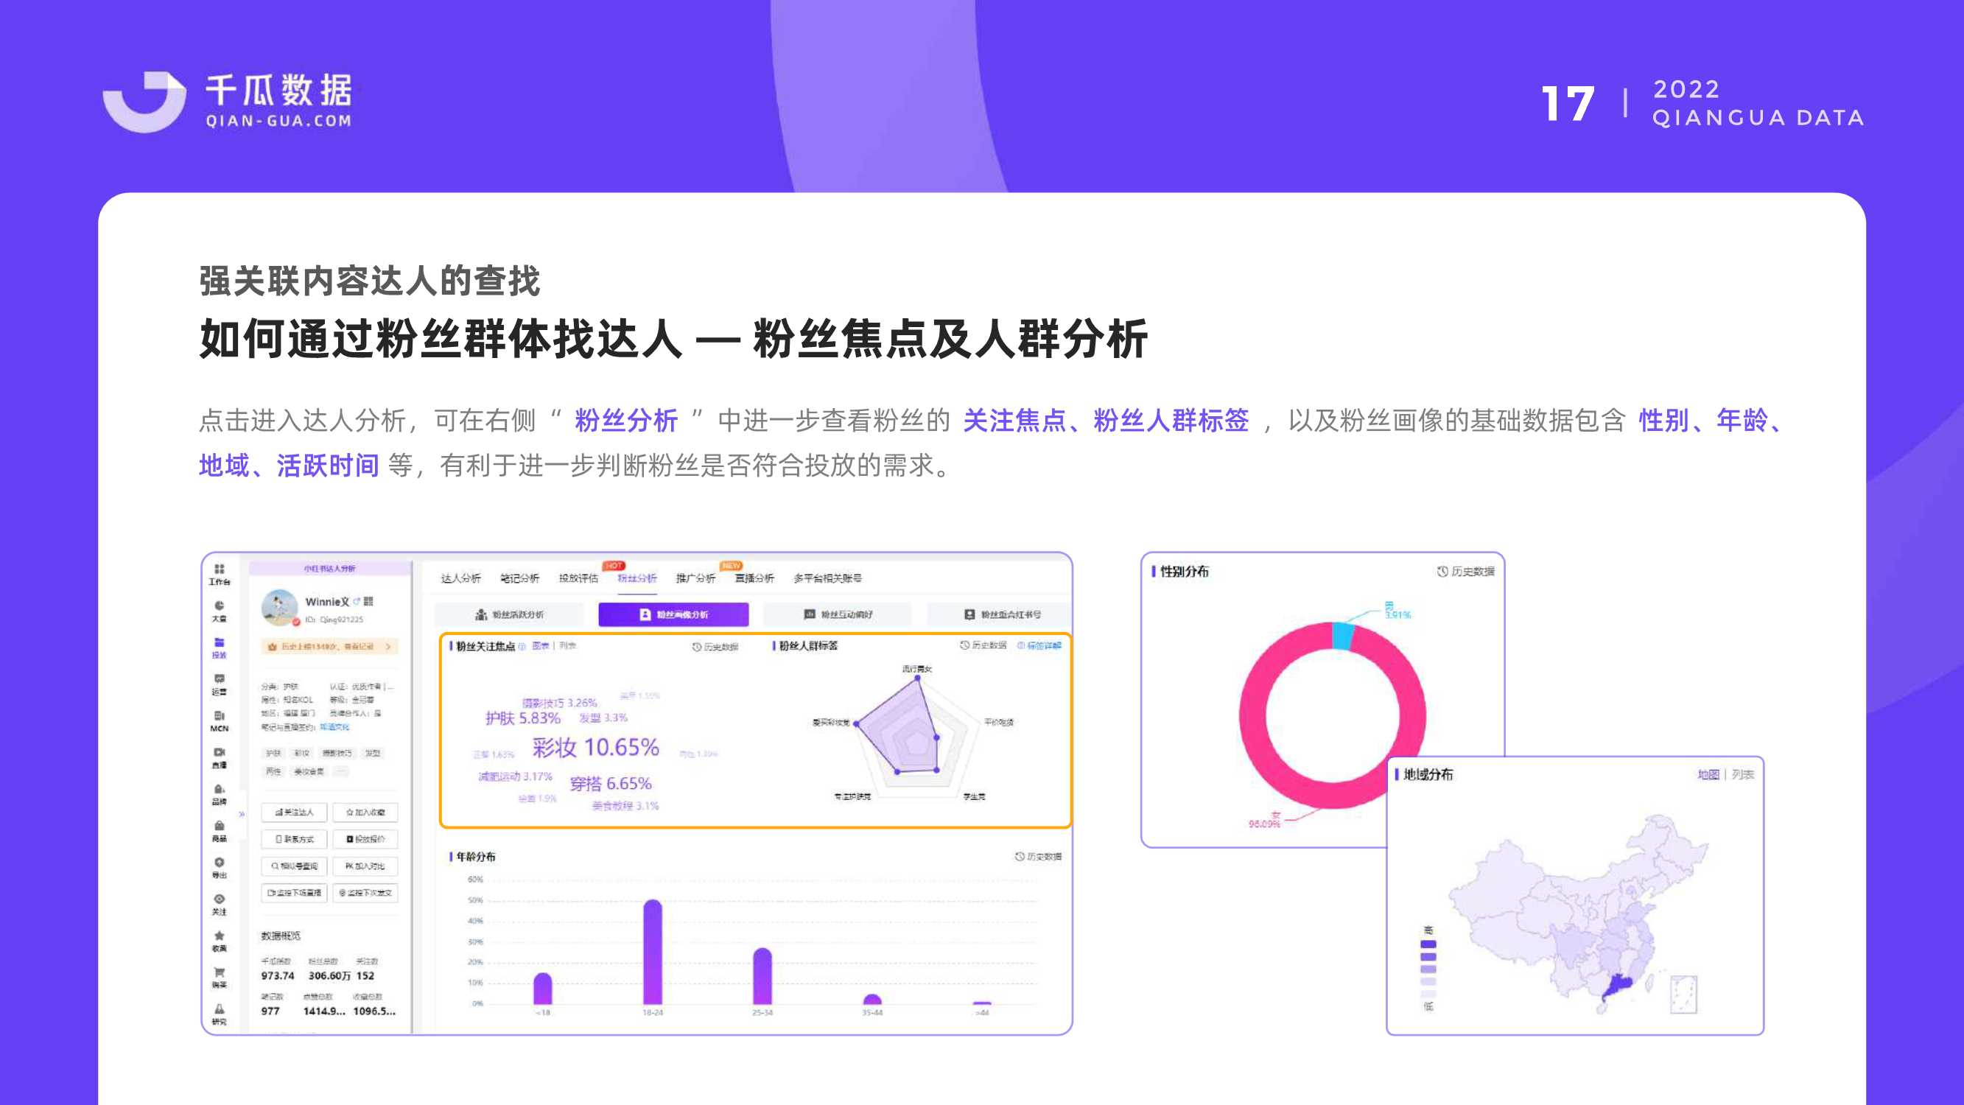1964x1105 pixels.
Task: Switch 地域分布 to 地图 view
Action: point(1708,775)
